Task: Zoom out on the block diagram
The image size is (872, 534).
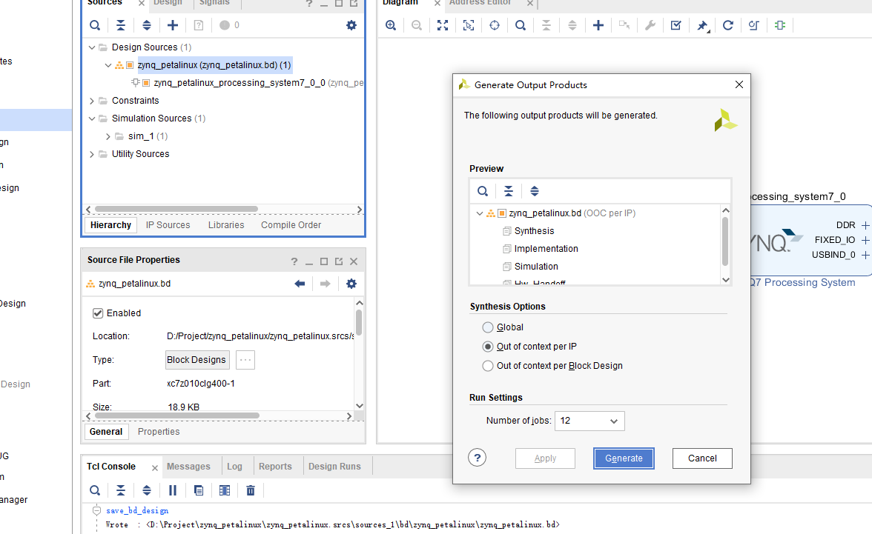Action: 417,25
